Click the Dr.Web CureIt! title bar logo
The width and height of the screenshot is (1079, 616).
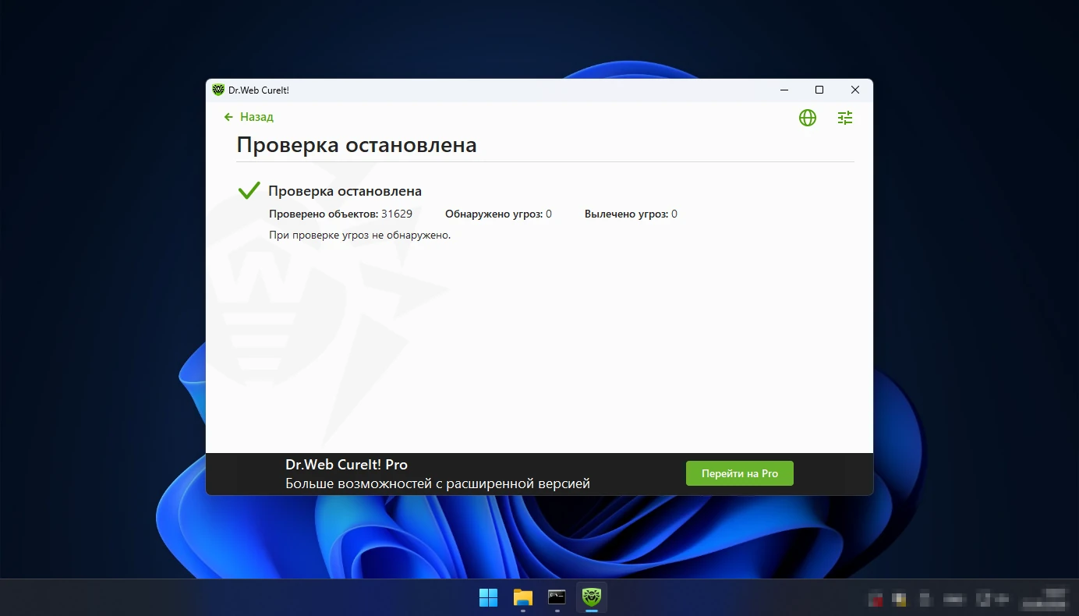pos(218,90)
